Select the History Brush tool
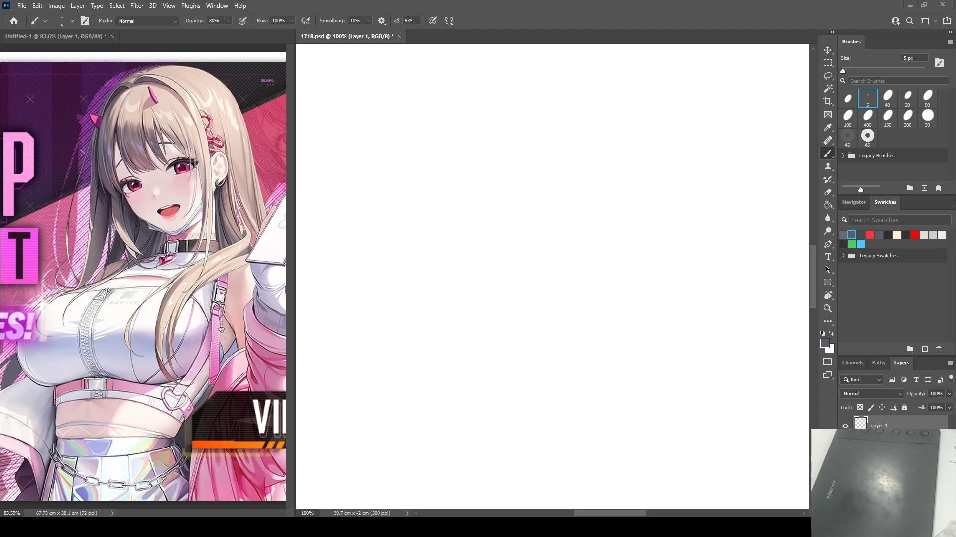956x537 pixels. coord(828,179)
